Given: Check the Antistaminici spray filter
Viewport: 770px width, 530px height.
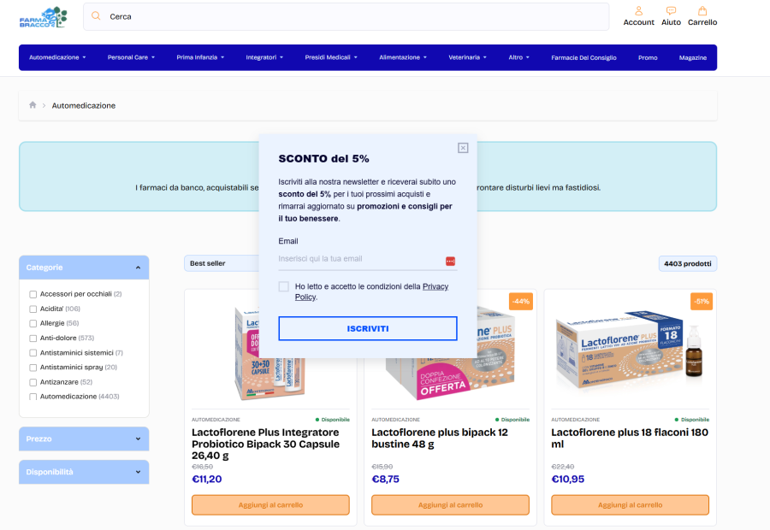Looking at the screenshot, I should (33, 368).
